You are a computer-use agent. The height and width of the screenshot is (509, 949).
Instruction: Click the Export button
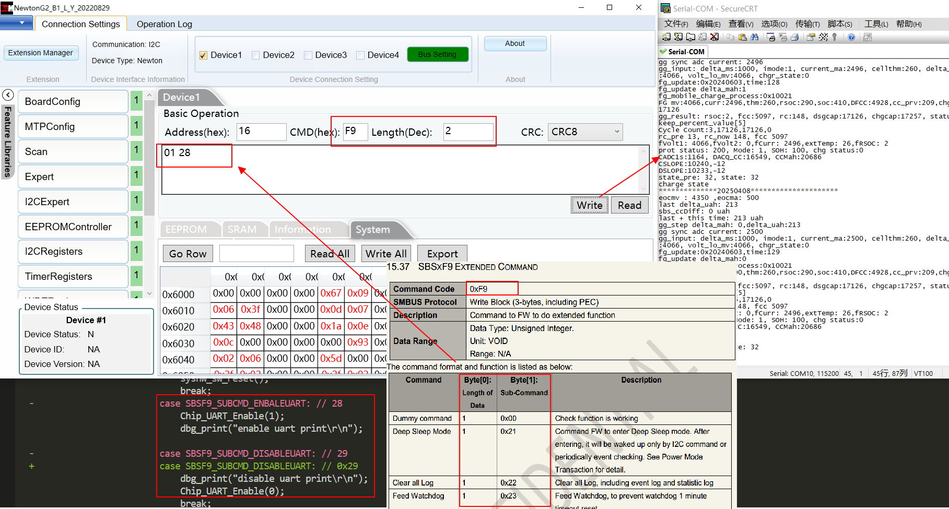[x=442, y=254]
